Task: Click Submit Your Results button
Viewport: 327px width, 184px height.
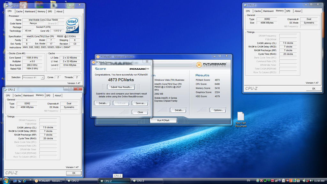Action: pos(121,87)
